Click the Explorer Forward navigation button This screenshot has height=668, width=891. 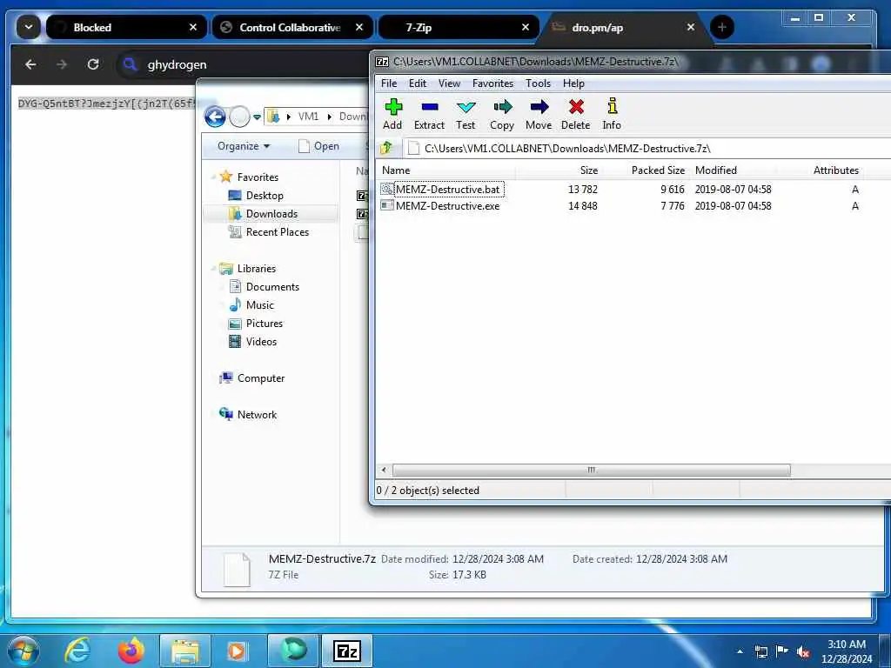240,117
